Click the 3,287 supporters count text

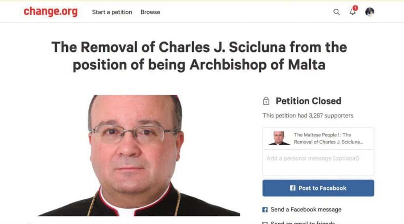coord(308,116)
